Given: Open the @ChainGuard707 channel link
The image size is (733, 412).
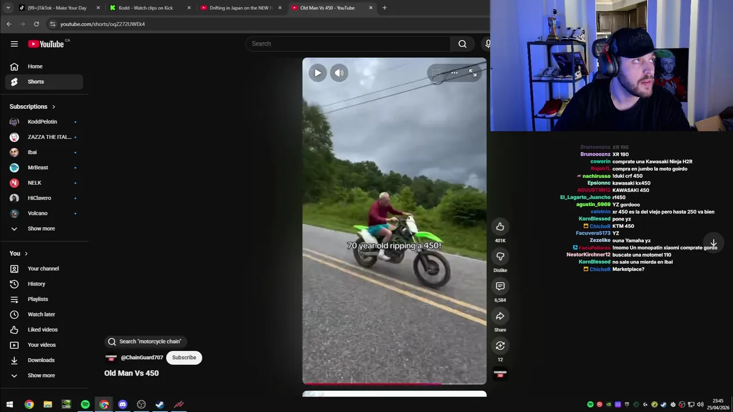Looking at the screenshot, I should click(x=142, y=358).
